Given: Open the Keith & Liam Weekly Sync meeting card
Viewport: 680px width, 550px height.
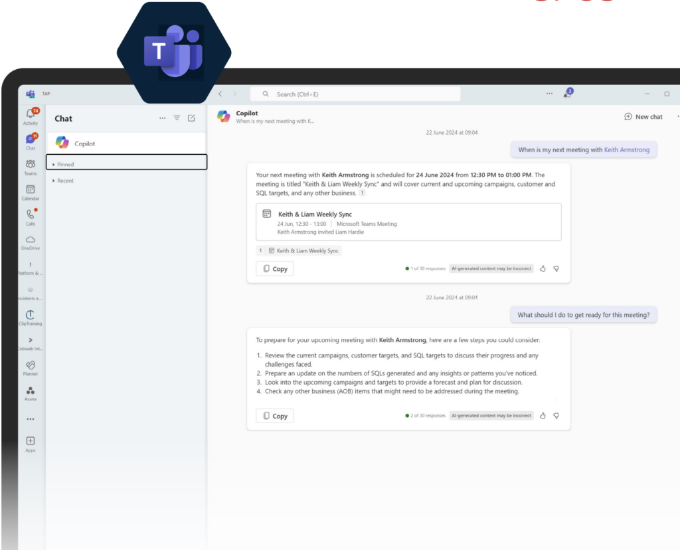Looking at the screenshot, I should (x=408, y=222).
